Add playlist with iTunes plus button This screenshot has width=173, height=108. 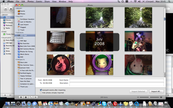coord(5,95)
